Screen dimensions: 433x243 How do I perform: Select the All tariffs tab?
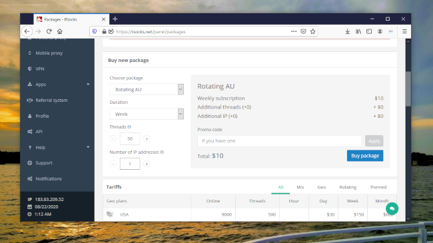pos(280,187)
